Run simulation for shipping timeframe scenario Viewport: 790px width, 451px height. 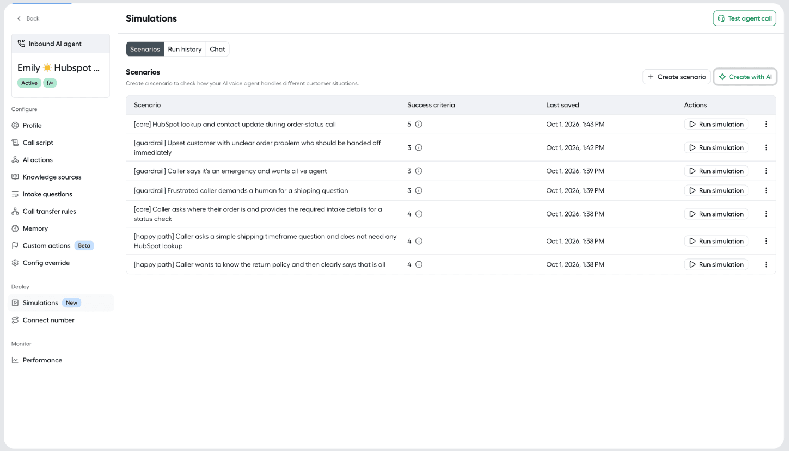coord(716,241)
